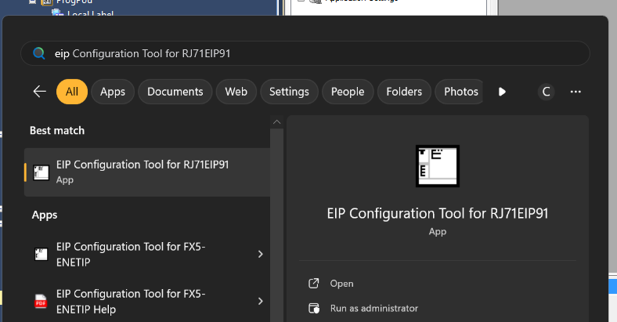Image resolution: width=617 pixels, height=322 pixels.
Task: Click the back arrow in search panel
Action: point(40,92)
